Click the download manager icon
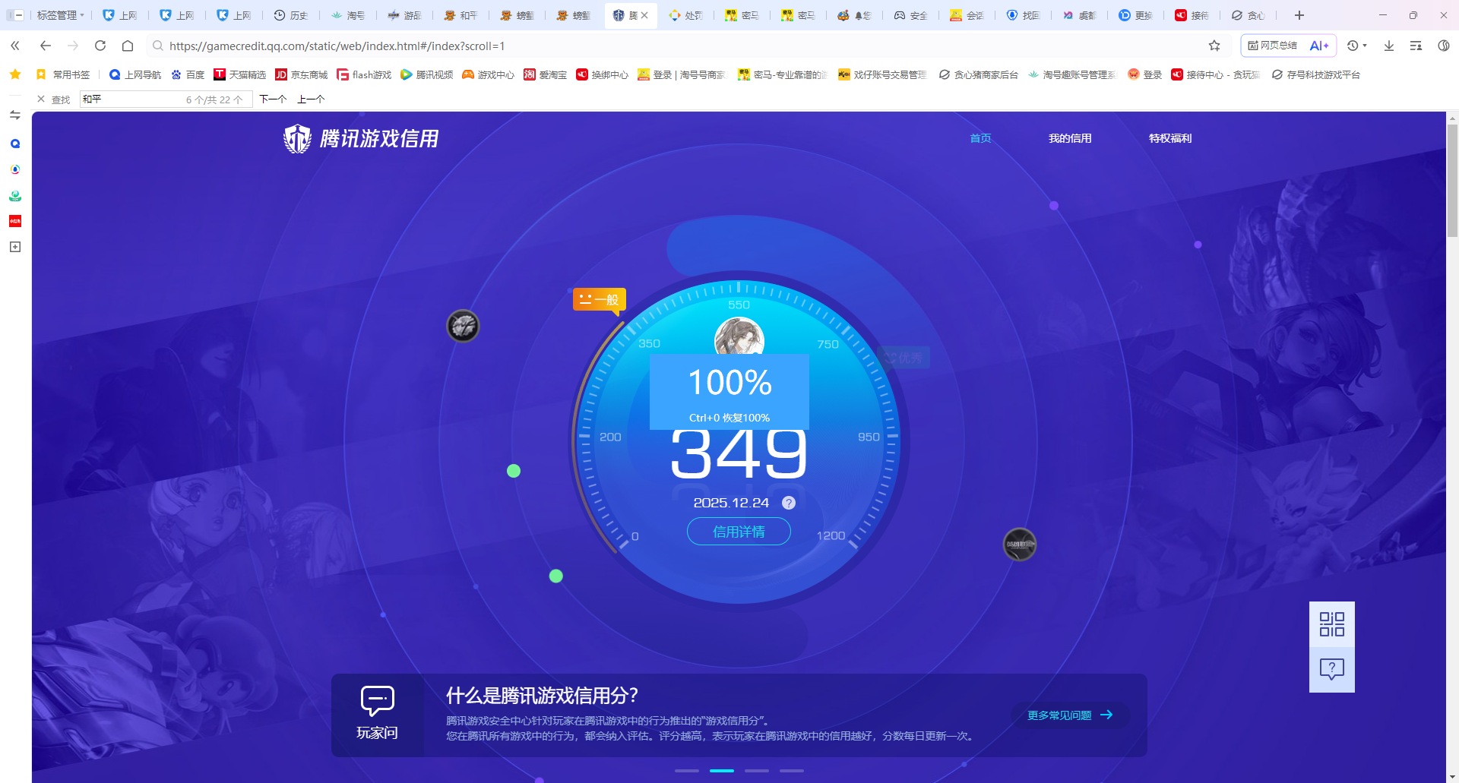The width and height of the screenshot is (1459, 783). 1389,46
